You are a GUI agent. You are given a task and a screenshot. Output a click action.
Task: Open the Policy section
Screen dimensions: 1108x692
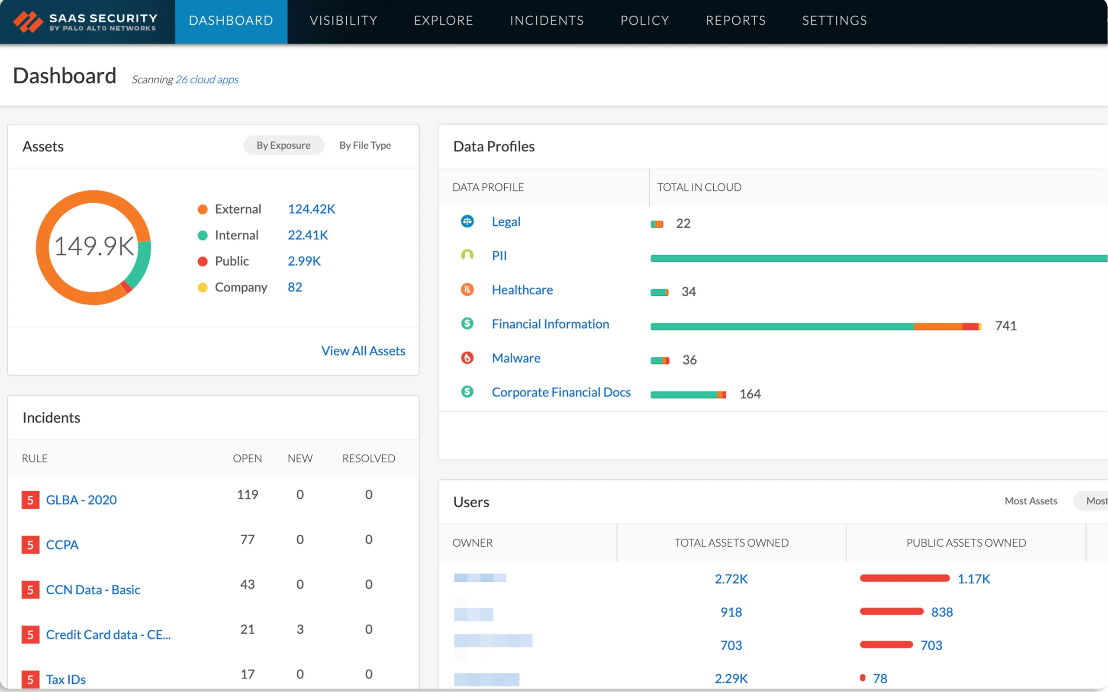pos(644,21)
